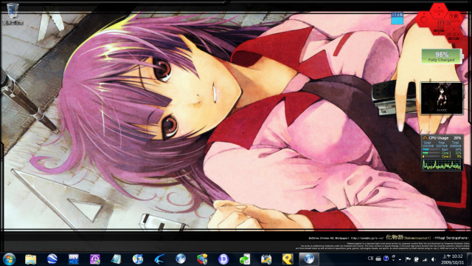
Task: Open the volume speaker tray icon
Action: coord(434,259)
